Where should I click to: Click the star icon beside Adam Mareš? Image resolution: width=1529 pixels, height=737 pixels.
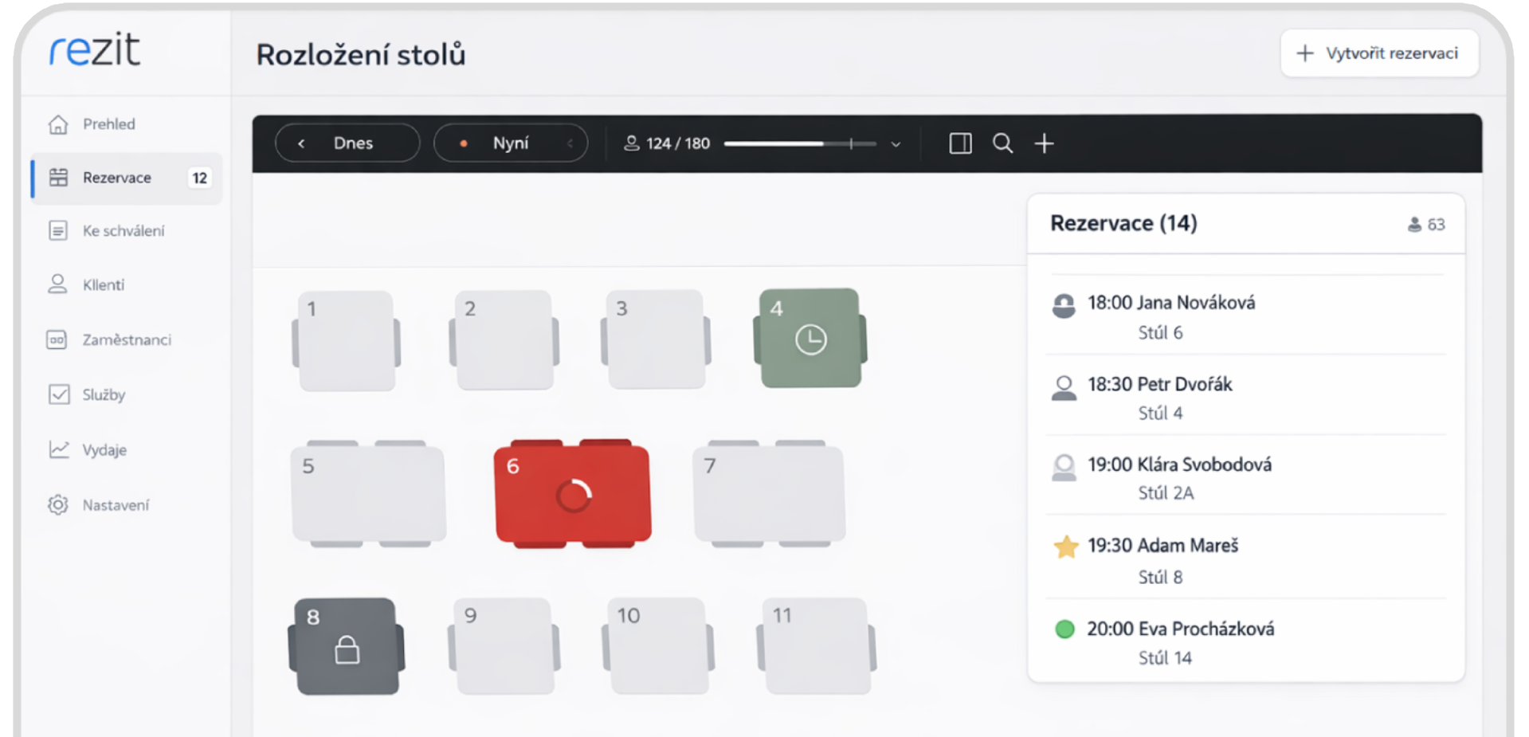tap(1065, 547)
